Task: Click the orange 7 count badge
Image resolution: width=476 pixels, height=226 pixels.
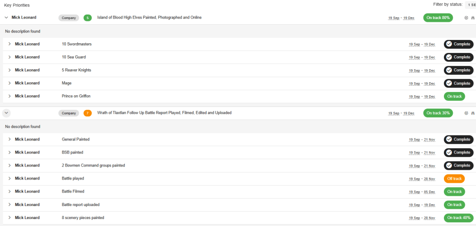Action: click(x=87, y=113)
